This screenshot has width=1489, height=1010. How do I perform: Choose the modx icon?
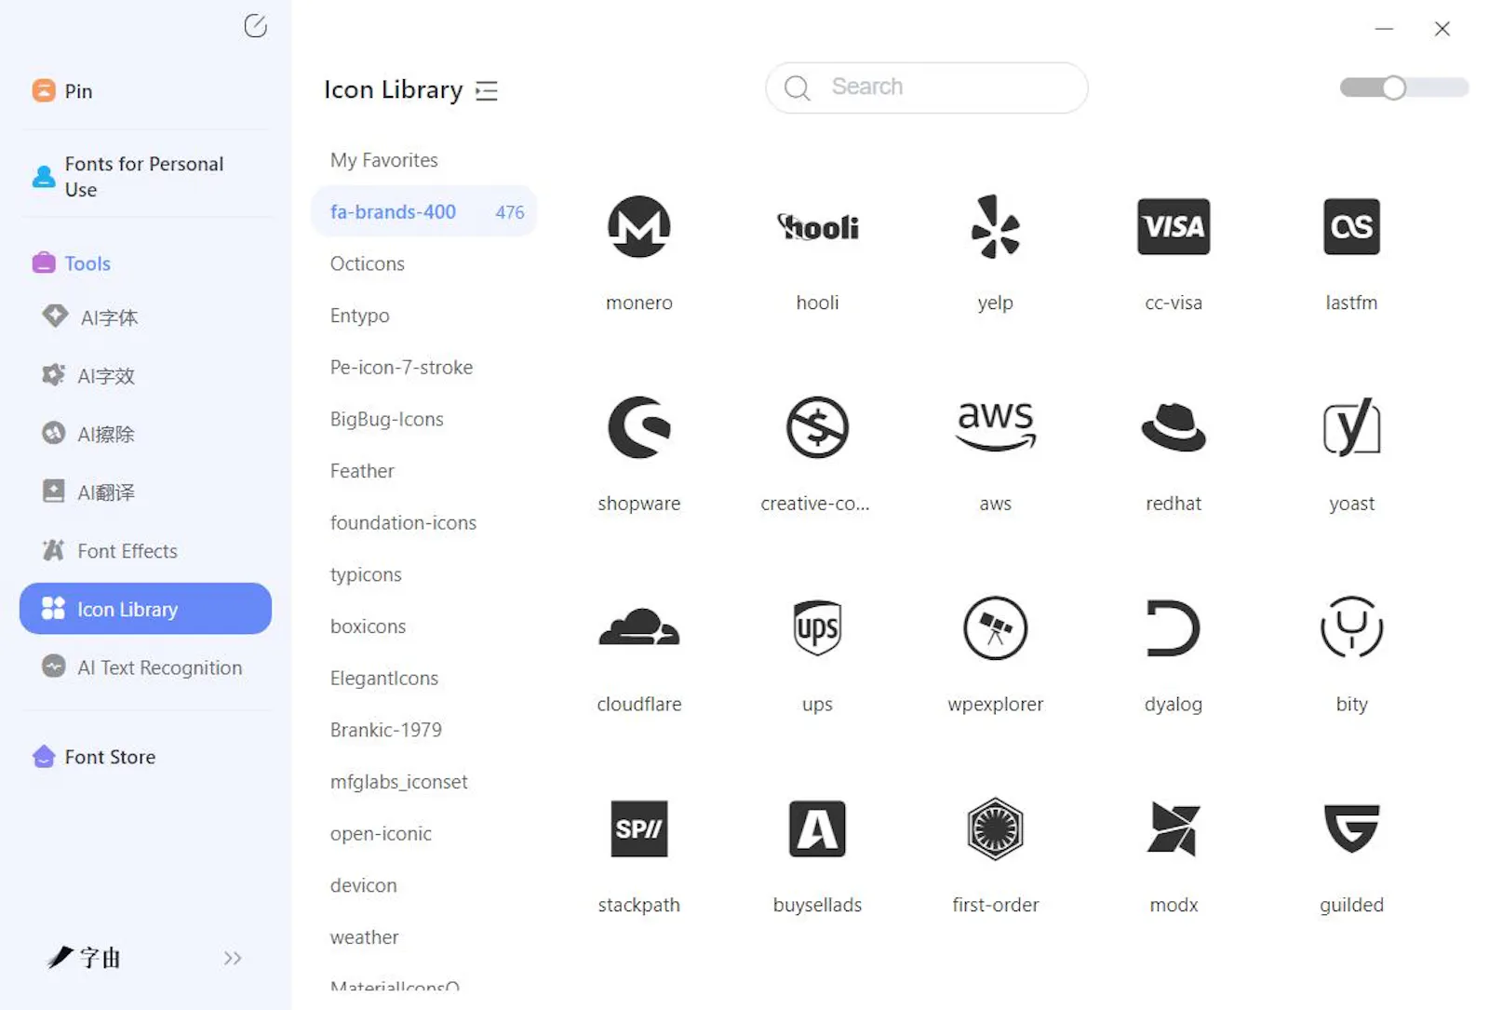tap(1174, 828)
